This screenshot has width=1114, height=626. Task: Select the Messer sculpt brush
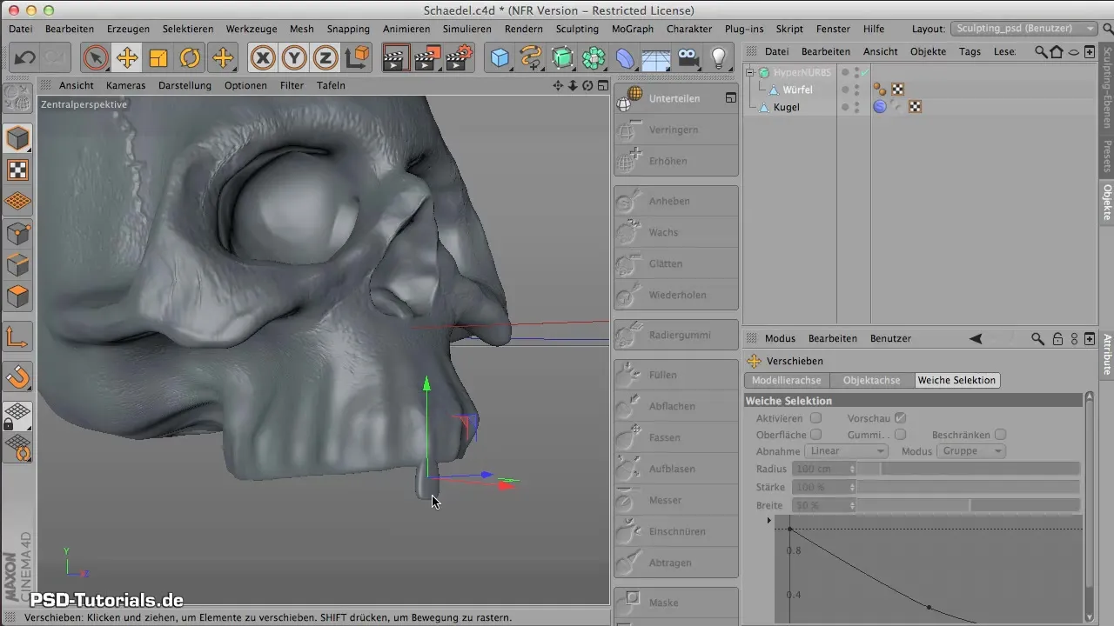coord(675,500)
